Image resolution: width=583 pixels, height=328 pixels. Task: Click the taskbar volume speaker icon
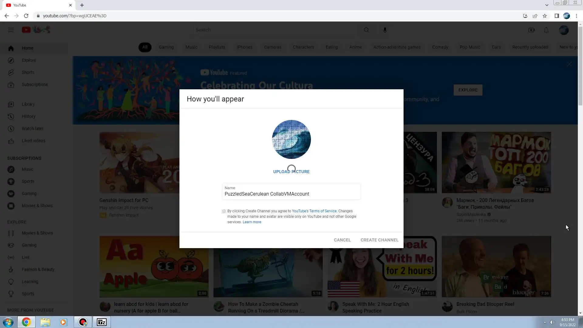click(x=552, y=322)
